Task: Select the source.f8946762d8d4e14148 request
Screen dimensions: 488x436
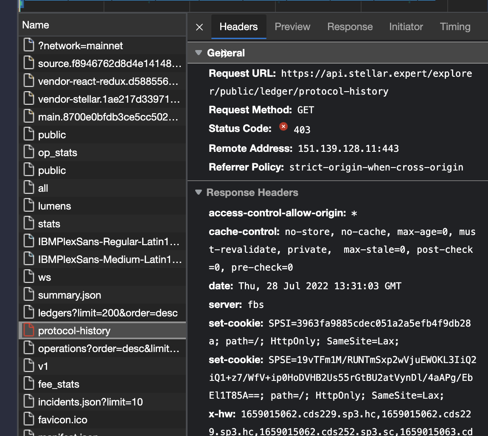Action: click(102, 64)
